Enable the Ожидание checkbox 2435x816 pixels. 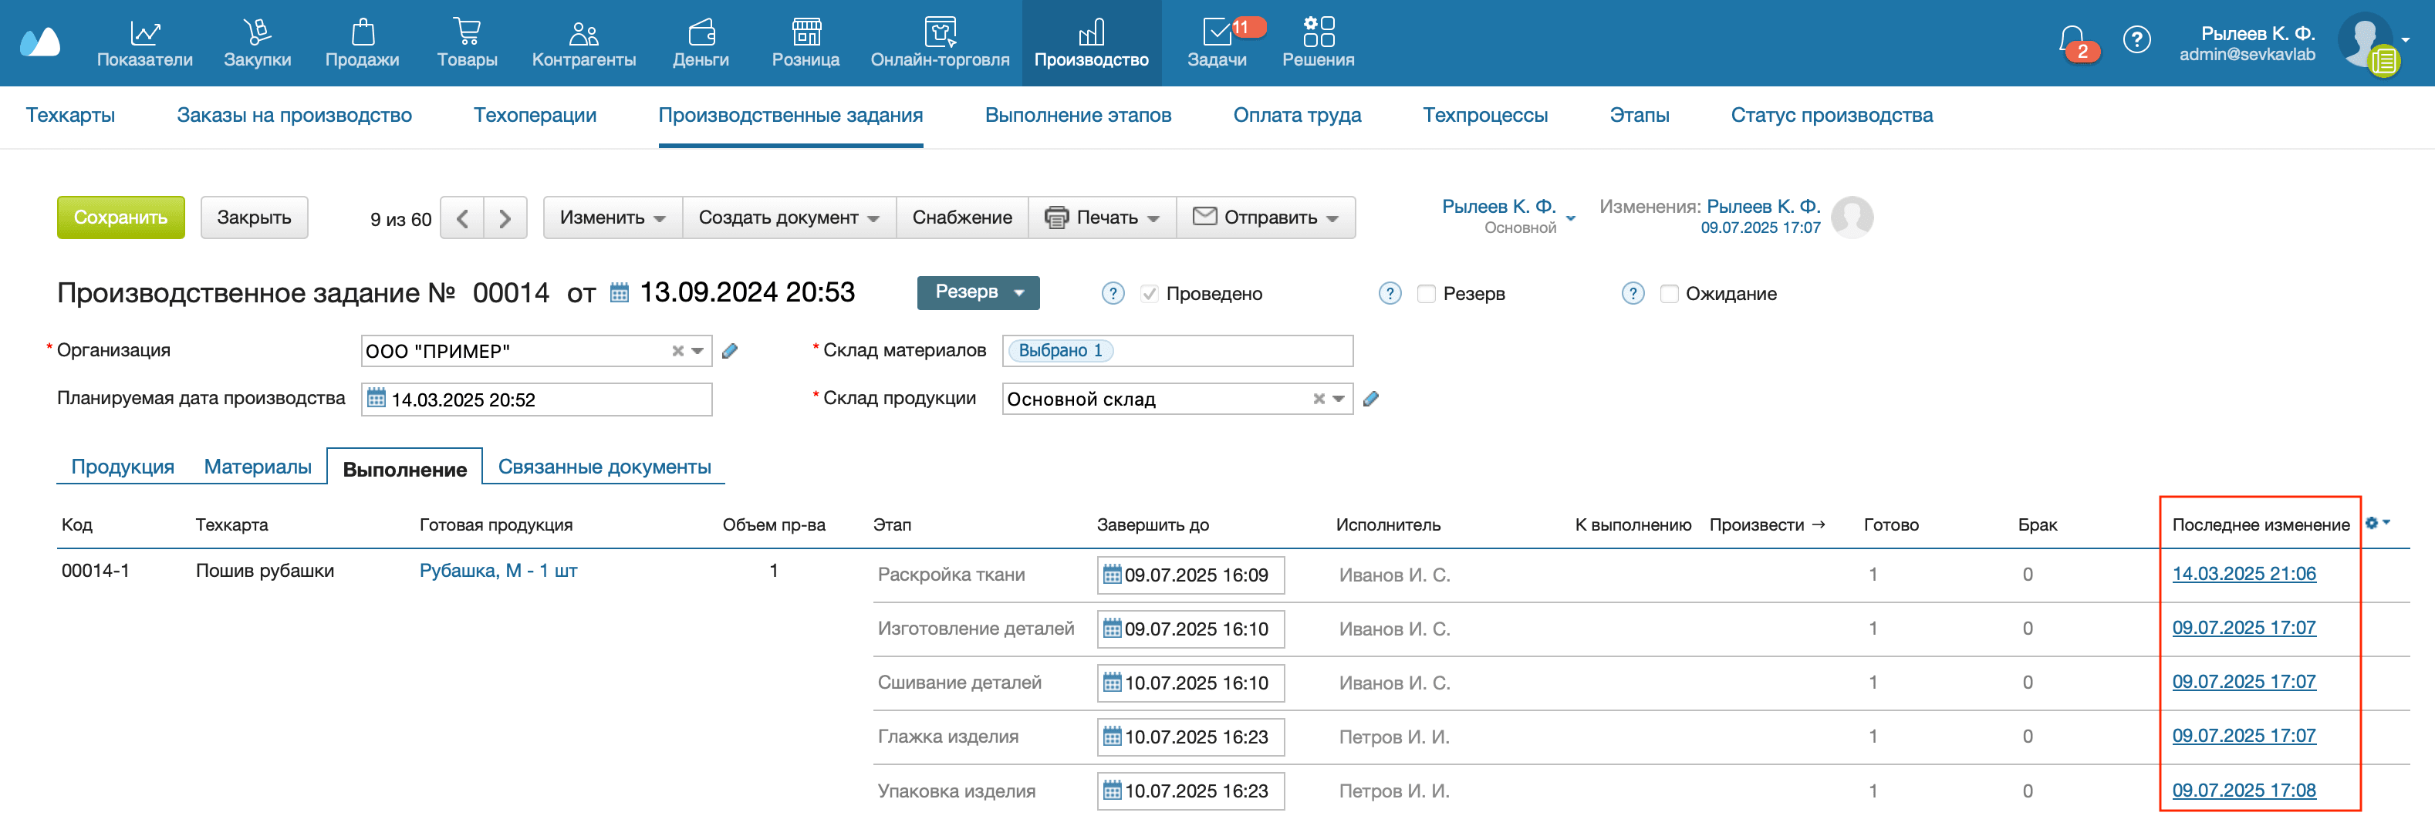click(1668, 294)
